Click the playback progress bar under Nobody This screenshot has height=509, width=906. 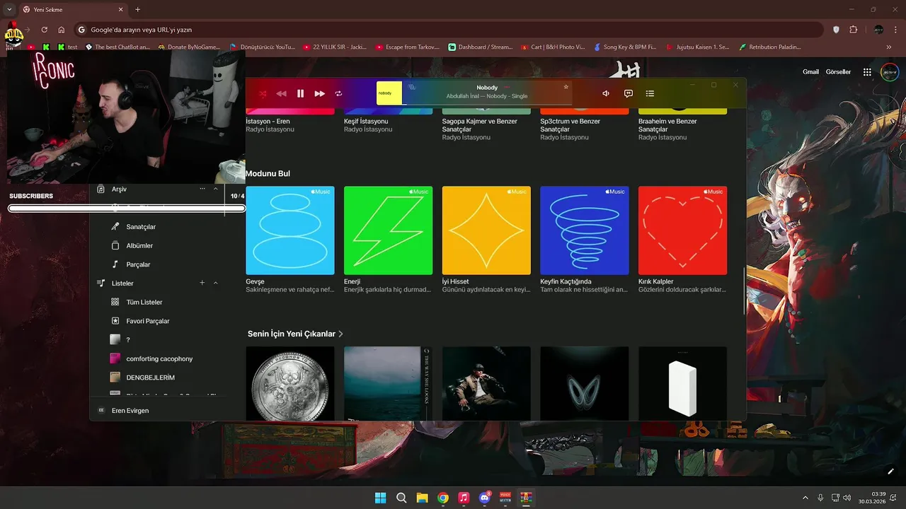click(x=487, y=104)
